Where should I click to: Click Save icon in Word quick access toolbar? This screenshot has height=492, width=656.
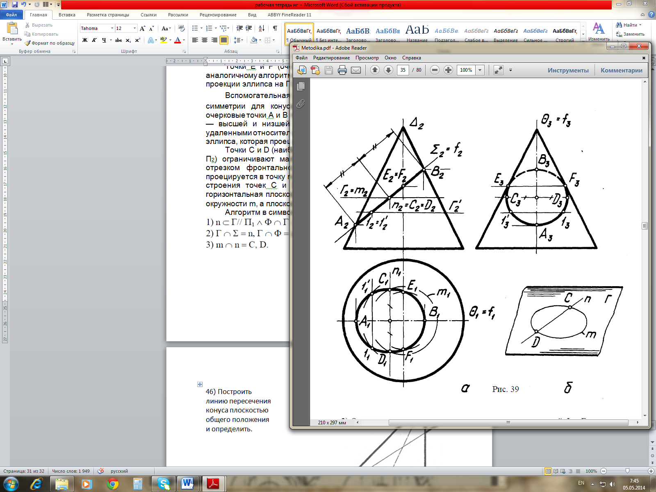[14, 5]
